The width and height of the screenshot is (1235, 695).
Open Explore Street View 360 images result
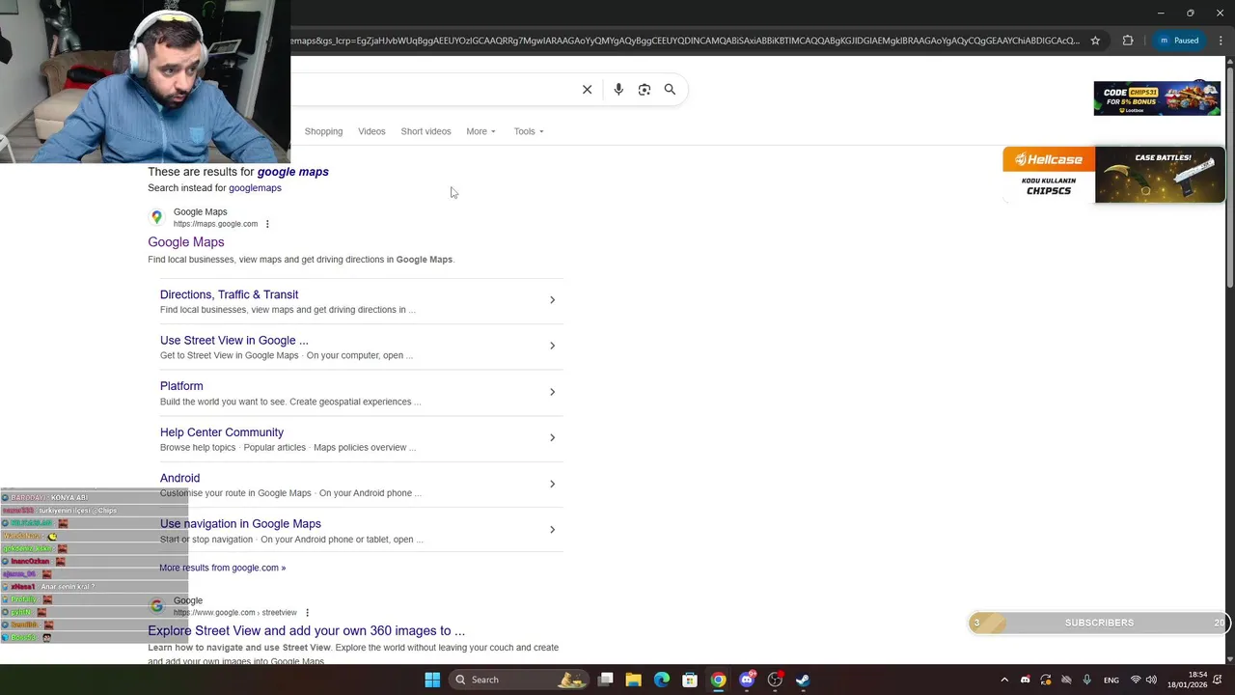(x=306, y=631)
